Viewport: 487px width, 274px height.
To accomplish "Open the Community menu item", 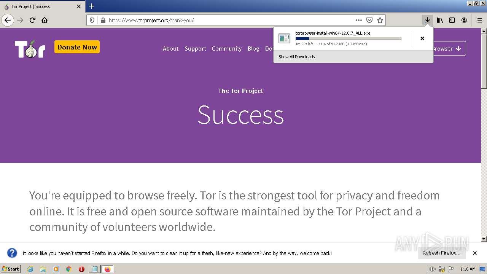I will tap(227, 48).
